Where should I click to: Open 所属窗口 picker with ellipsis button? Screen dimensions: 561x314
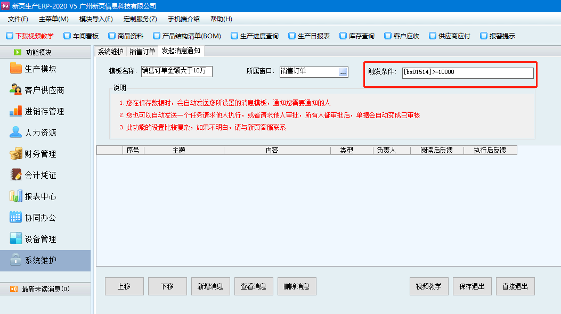343,72
